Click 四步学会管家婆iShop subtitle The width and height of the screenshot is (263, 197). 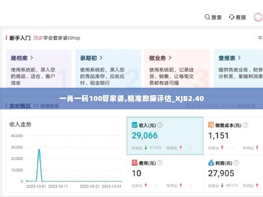57,38
